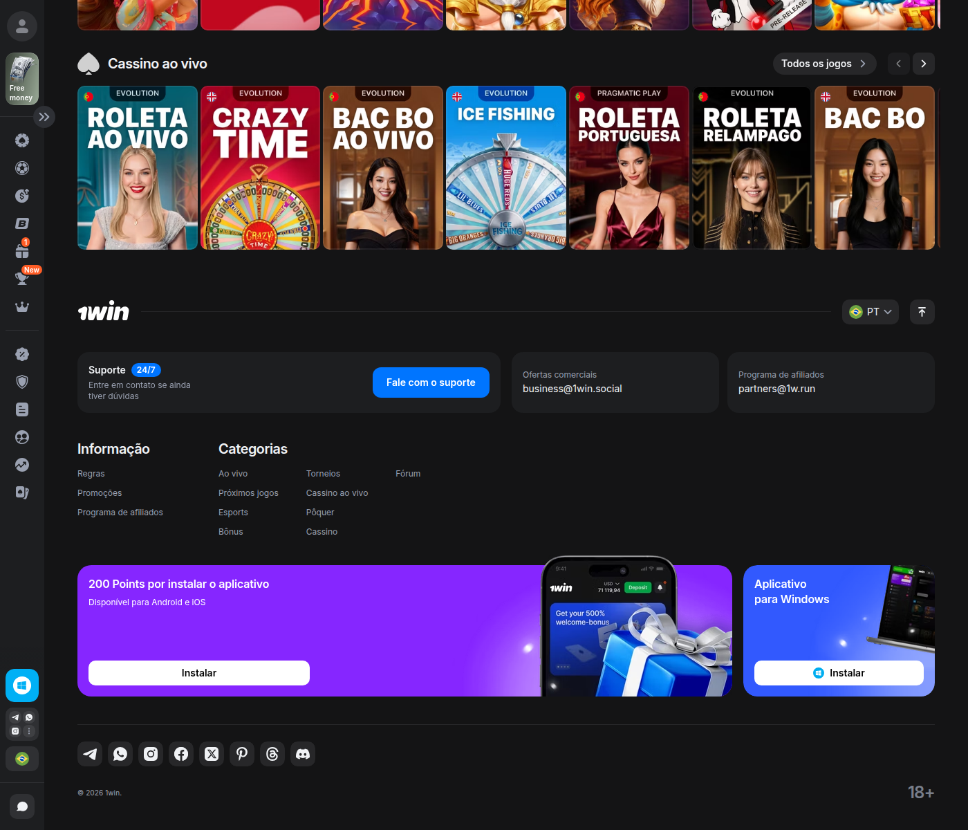Click business@1win.social email

coord(573,389)
